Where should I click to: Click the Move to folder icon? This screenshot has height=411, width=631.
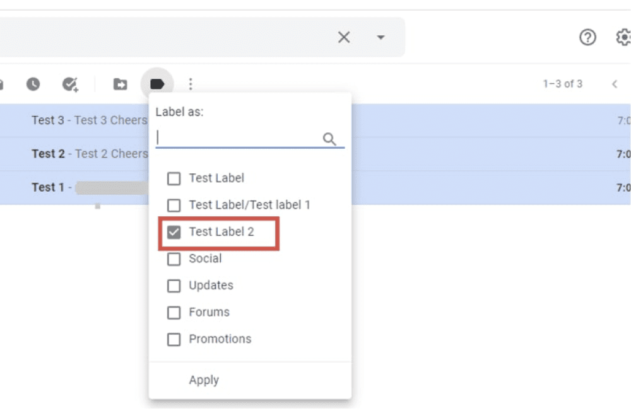pyautogui.click(x=120, y=84)
